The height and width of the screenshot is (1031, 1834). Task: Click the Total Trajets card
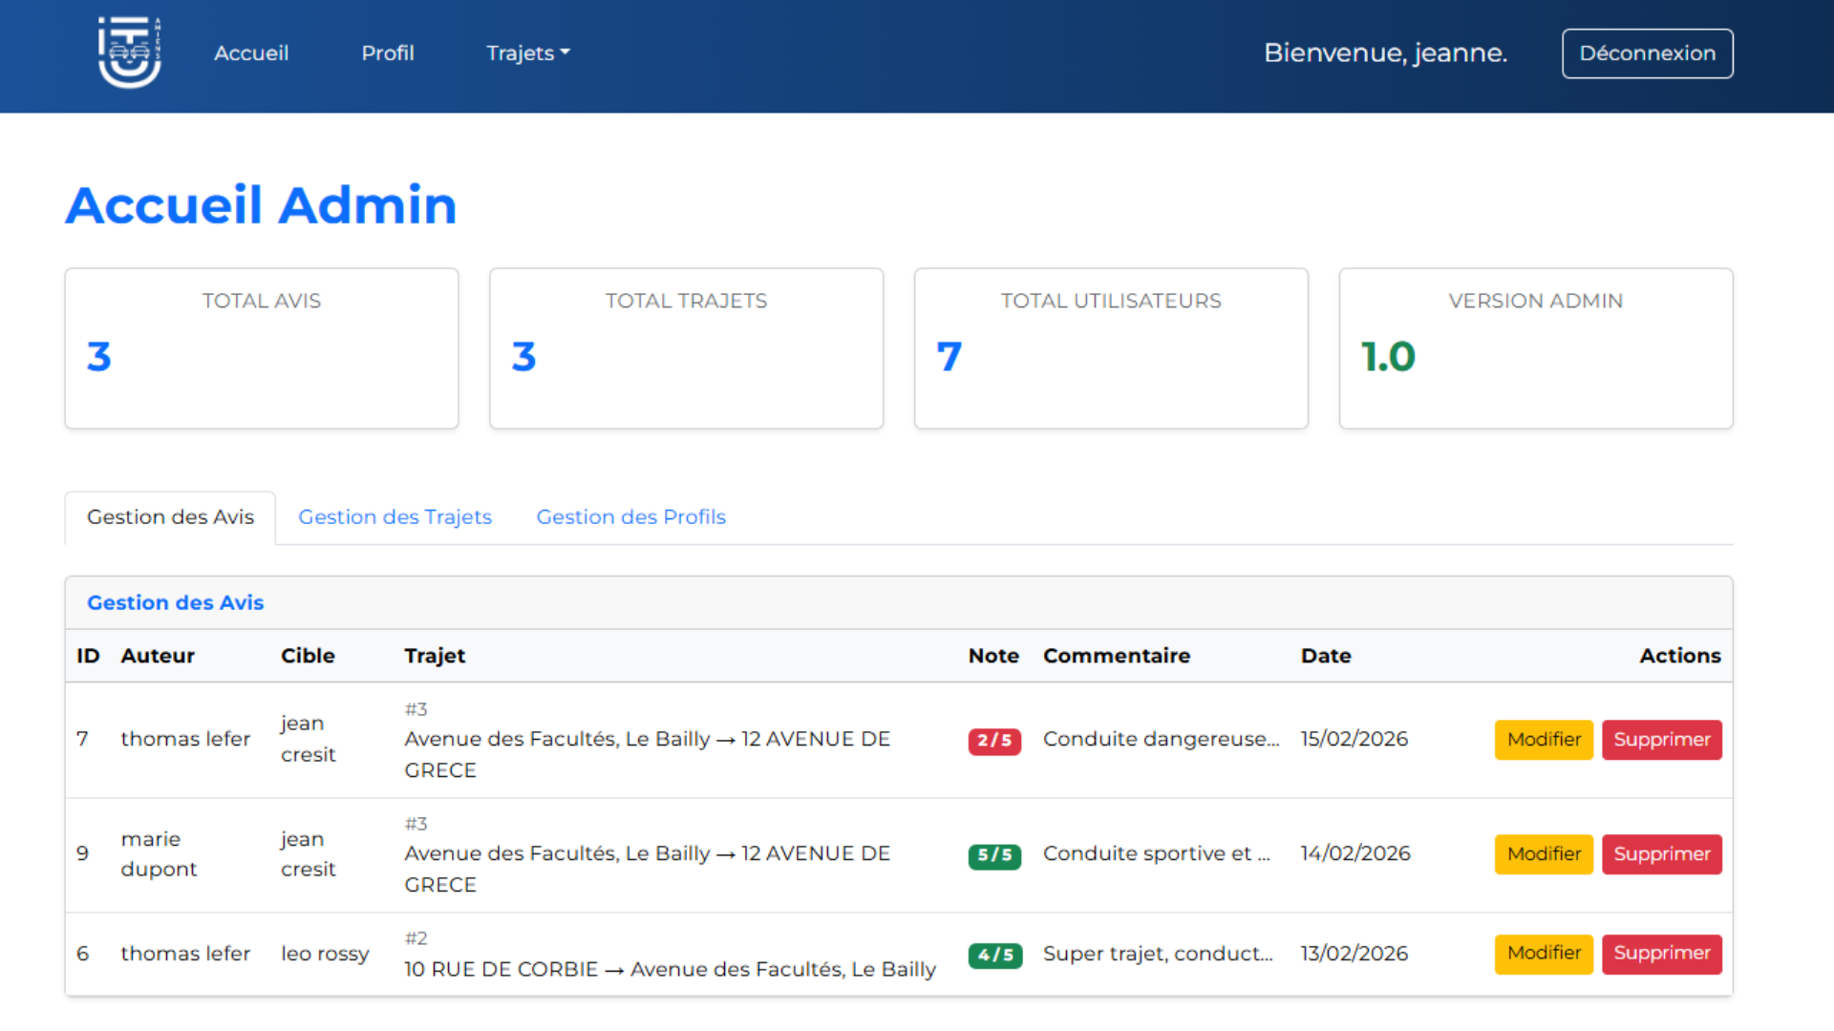[687, 348]
